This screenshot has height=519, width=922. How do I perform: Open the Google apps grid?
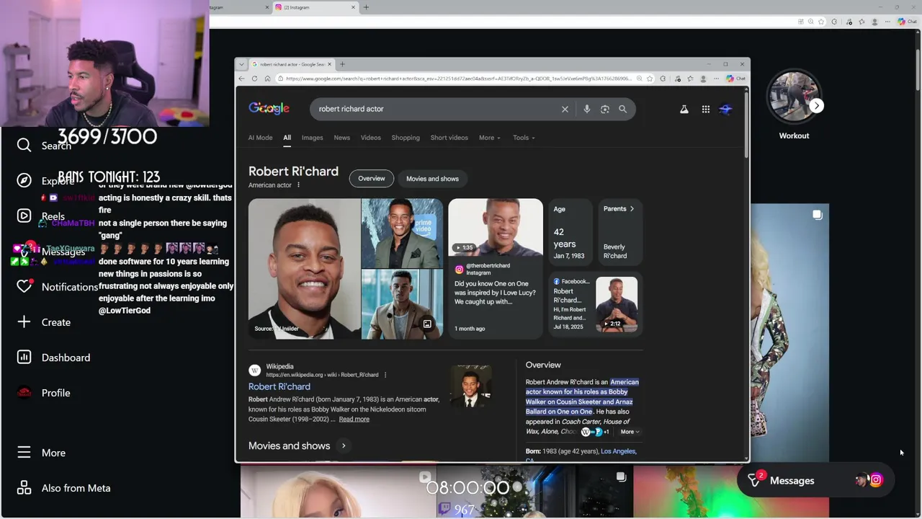[x=705, y=109]
